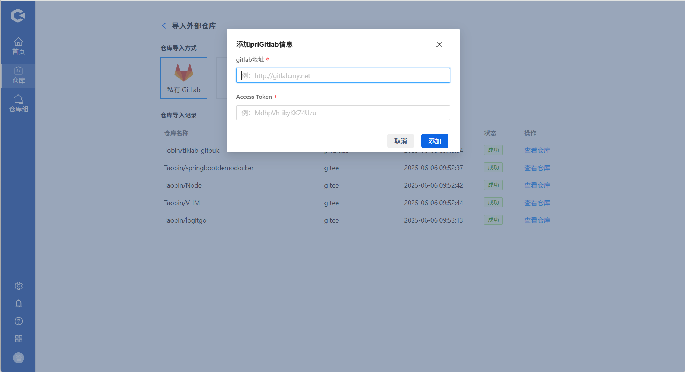Click the back arrow beside 导入外部仓库
This screenshot has height=372, width=685.
(164, 26)
